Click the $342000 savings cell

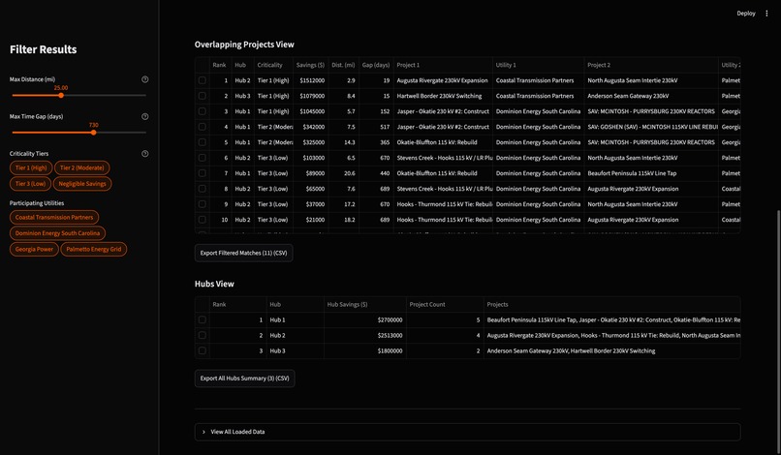point(310,127)
